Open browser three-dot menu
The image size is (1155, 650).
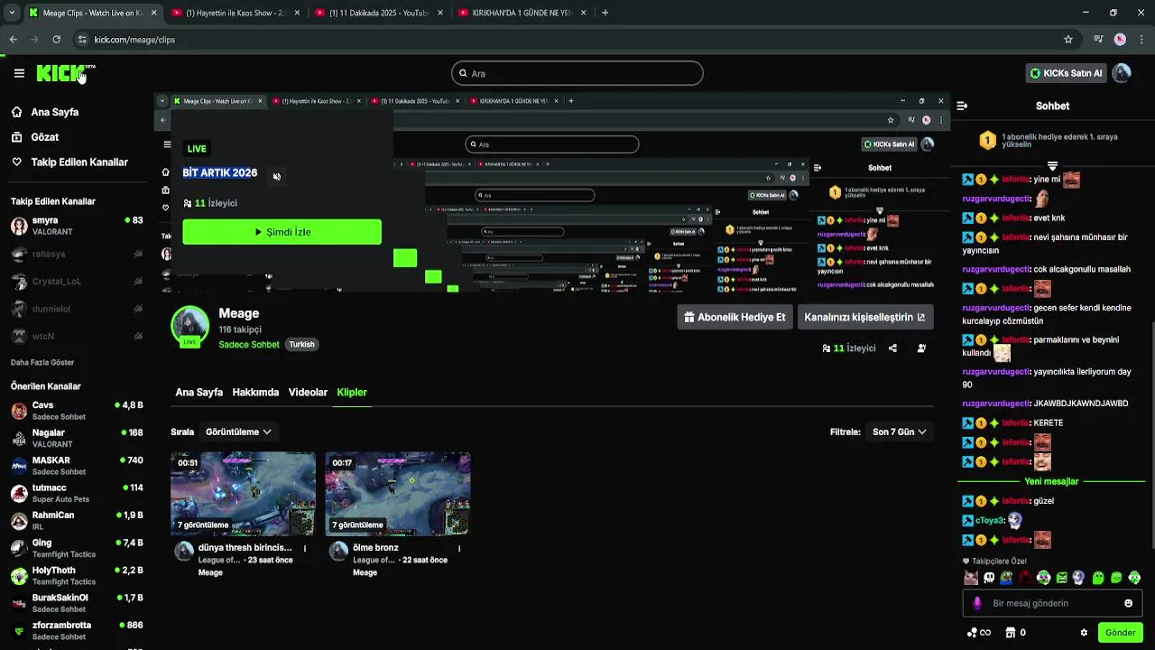coord(1142,40)
